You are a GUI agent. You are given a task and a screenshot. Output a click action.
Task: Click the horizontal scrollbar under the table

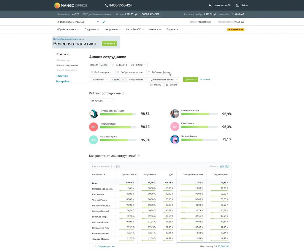click(x=204, y=243)
